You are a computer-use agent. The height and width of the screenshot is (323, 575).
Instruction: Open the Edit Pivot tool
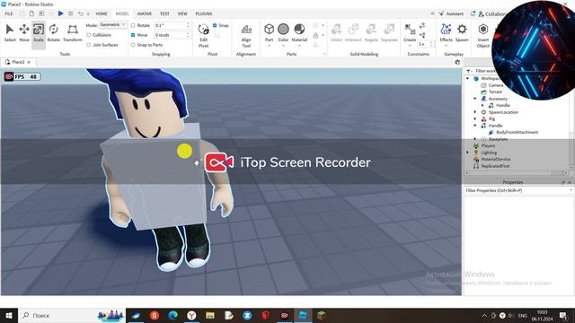pos(204,36)
